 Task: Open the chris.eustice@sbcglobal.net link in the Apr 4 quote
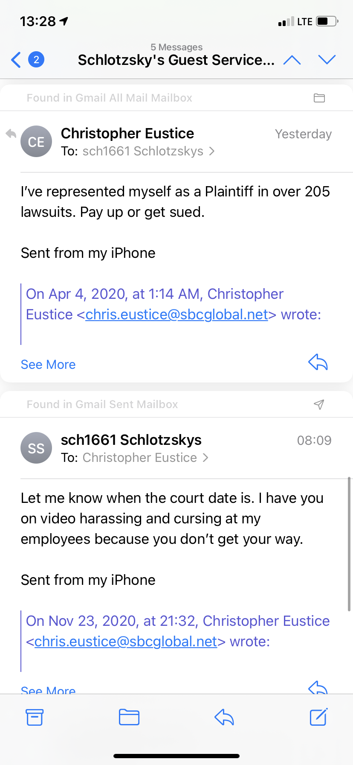(x=176, y=315)
